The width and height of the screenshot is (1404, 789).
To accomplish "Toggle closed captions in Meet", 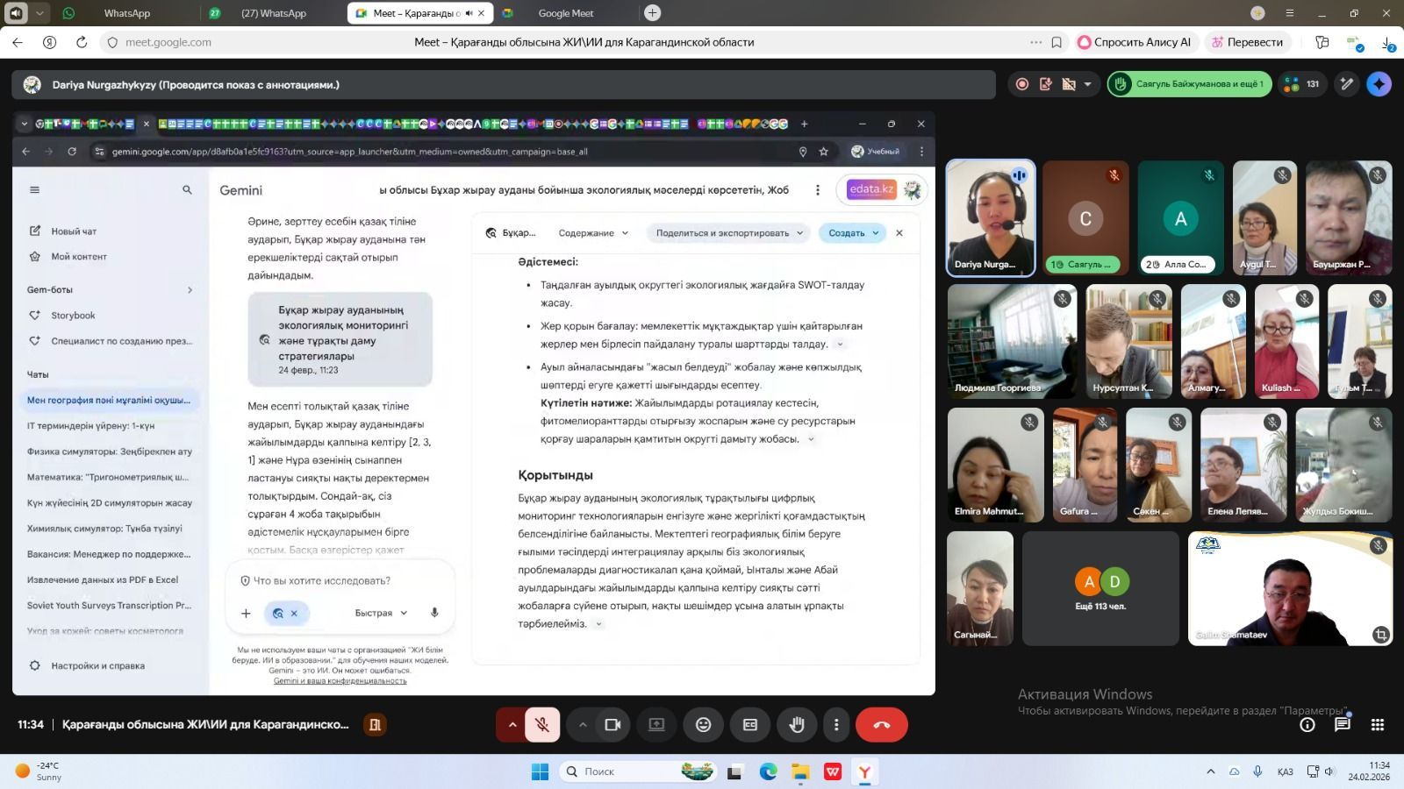I will (750, 725).
